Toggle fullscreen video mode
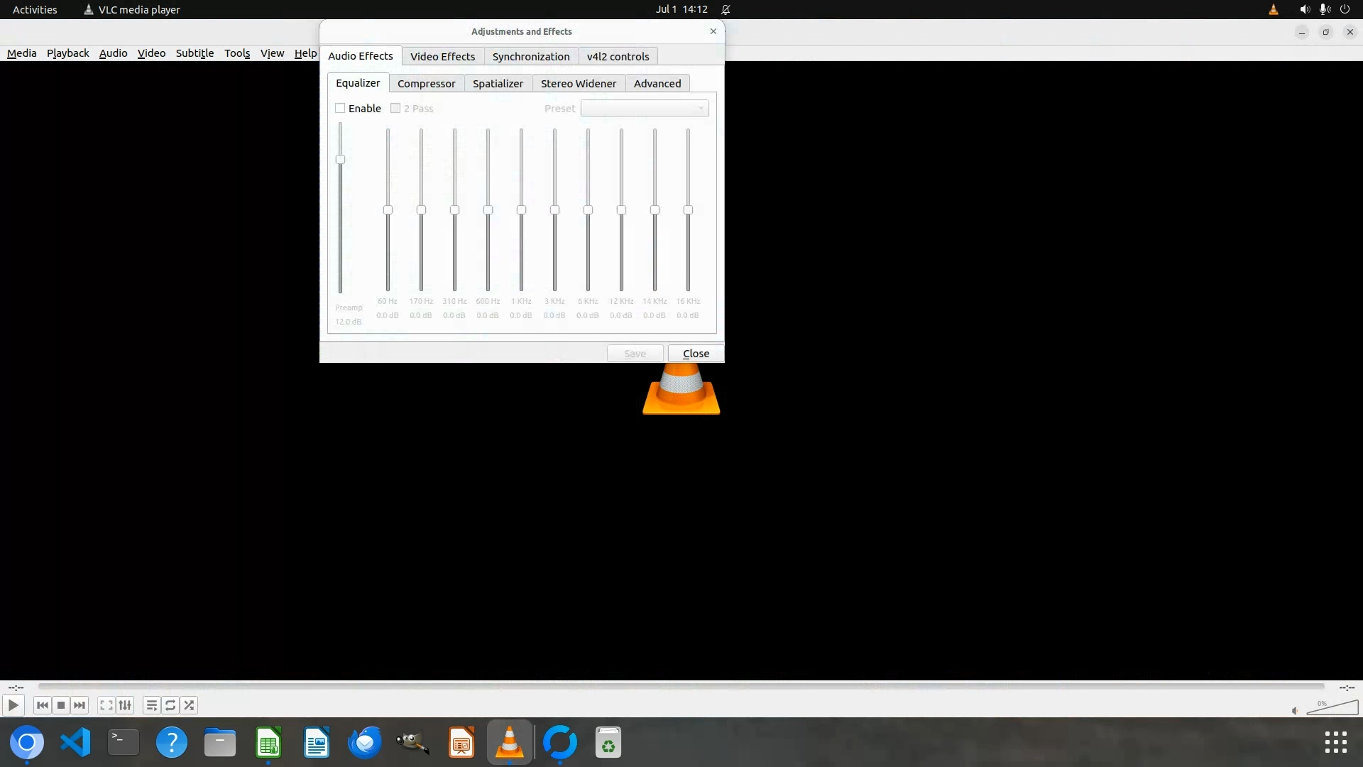 (x=106, y=705)
